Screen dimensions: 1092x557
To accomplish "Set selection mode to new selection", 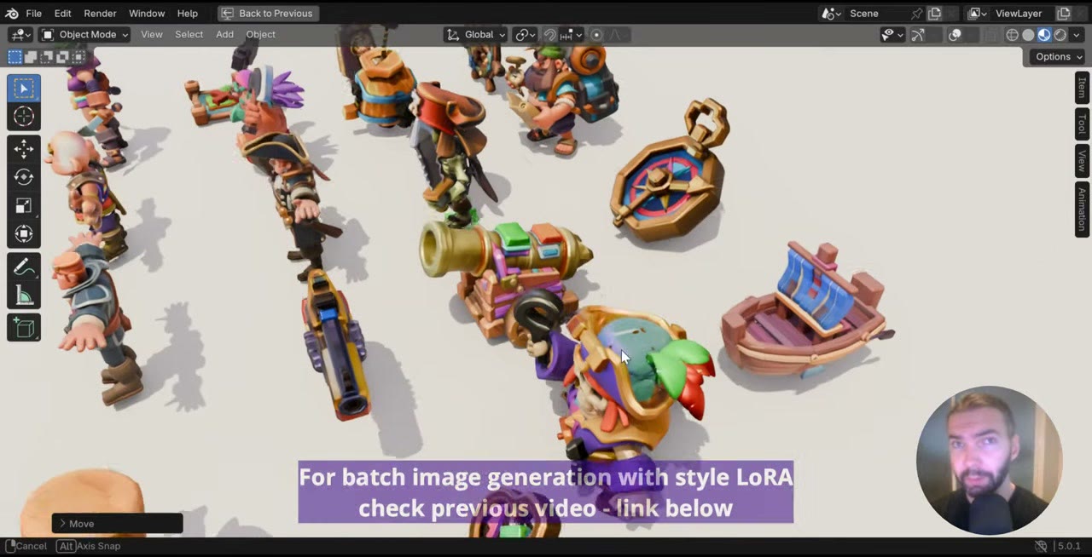I will click(x=15, y=57).
